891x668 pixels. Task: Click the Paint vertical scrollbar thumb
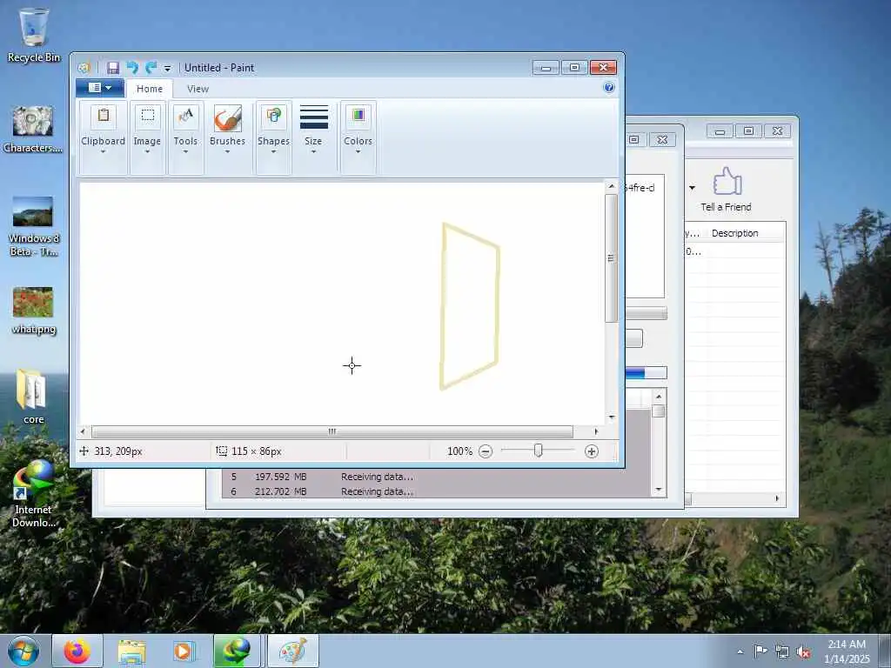[x=612, y=258]
